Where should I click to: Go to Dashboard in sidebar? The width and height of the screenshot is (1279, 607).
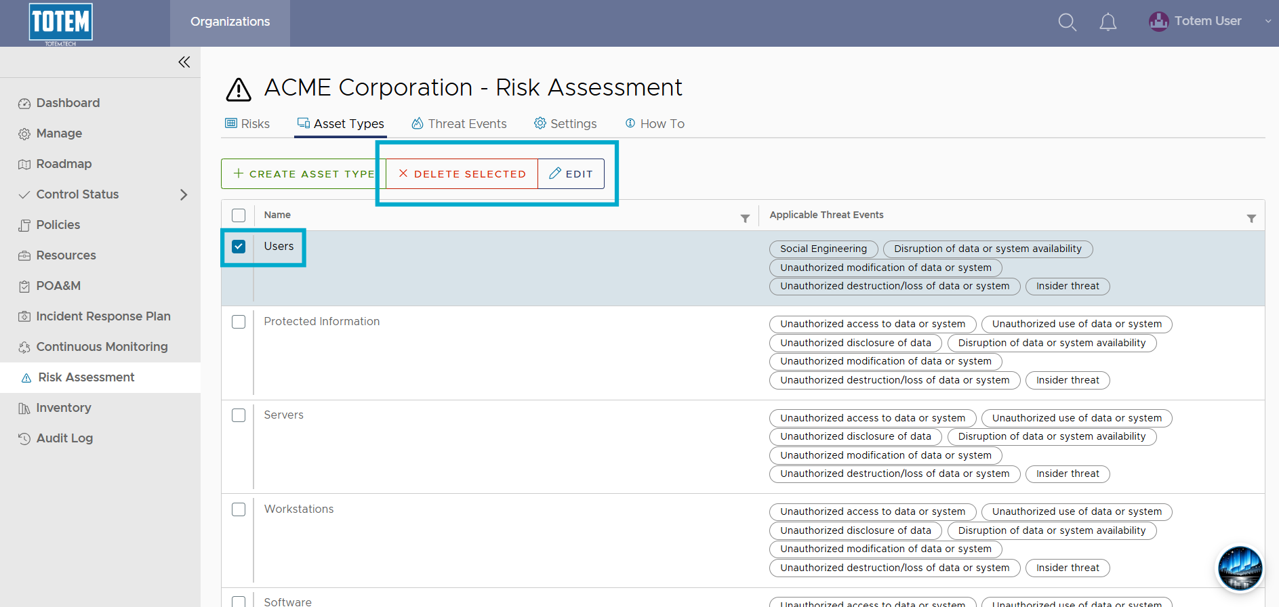pos(68,103)
